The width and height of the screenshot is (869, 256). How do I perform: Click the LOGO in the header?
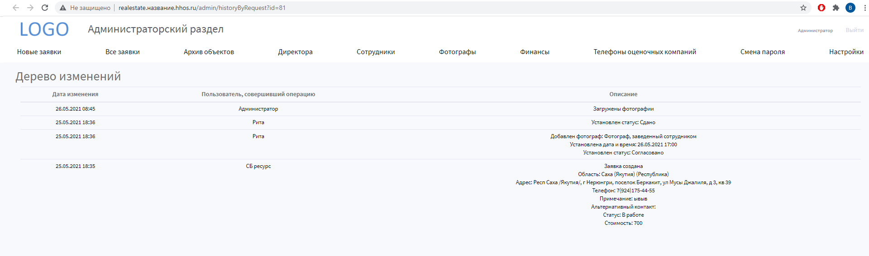[x=44, y=29]
